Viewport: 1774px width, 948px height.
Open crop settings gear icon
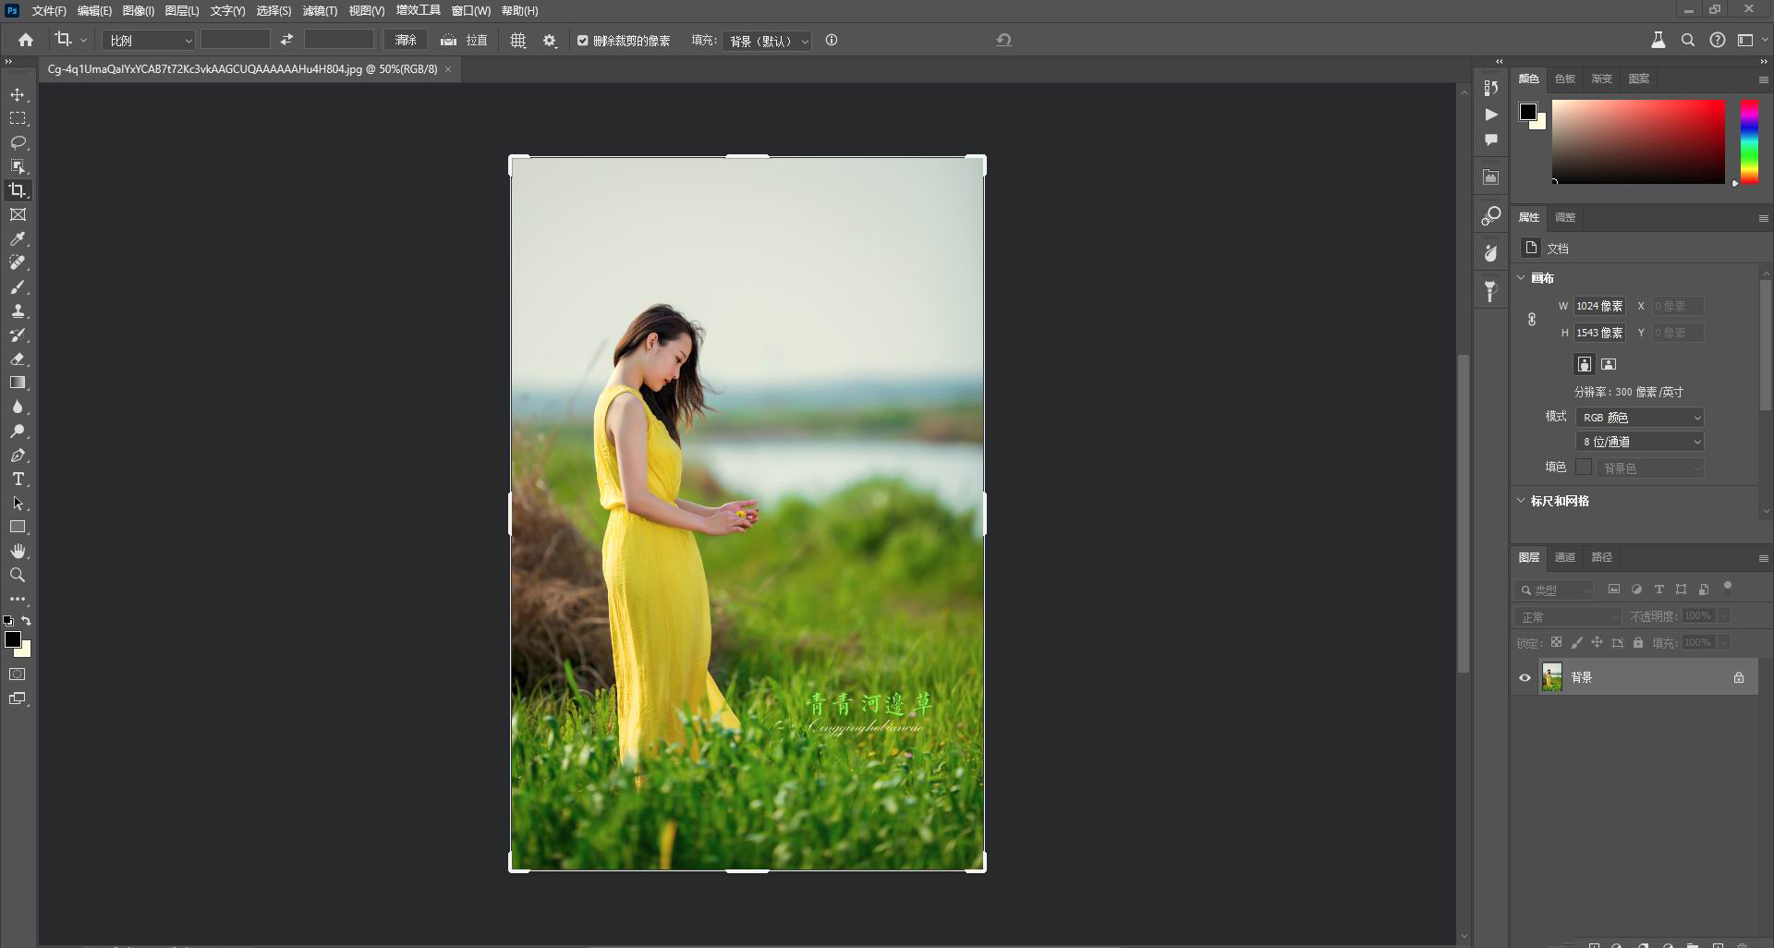[x=550, y=41]
